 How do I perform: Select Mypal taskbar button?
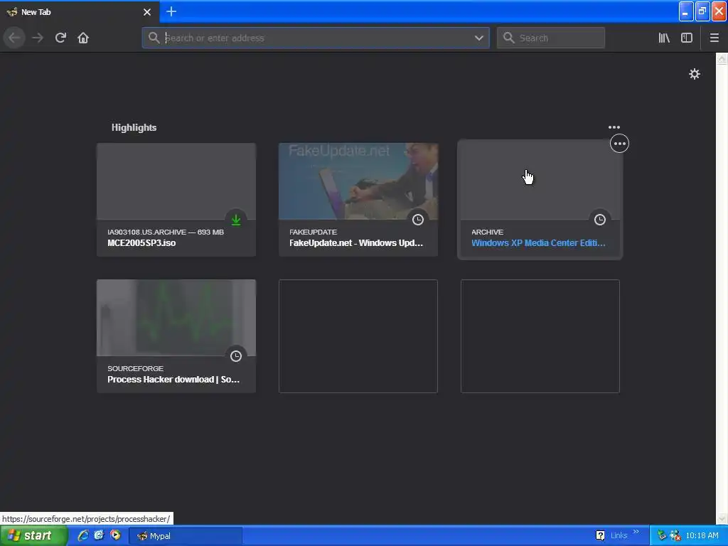[186, 536]
